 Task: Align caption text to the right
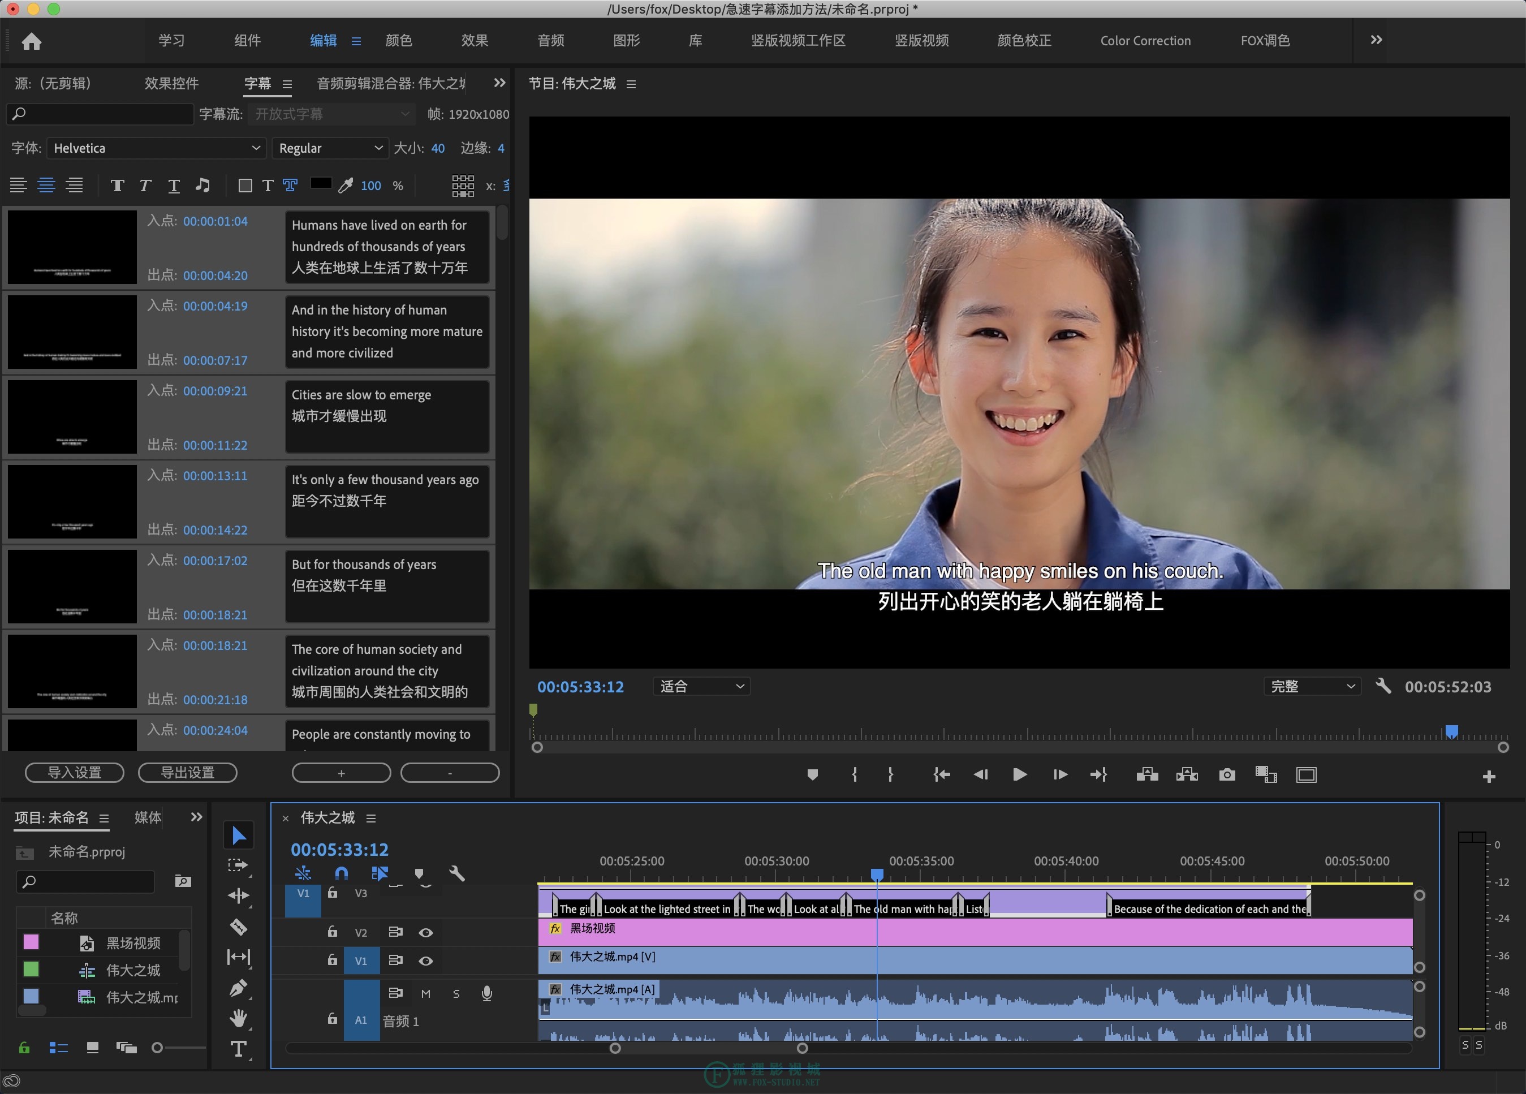pos(75,186)
